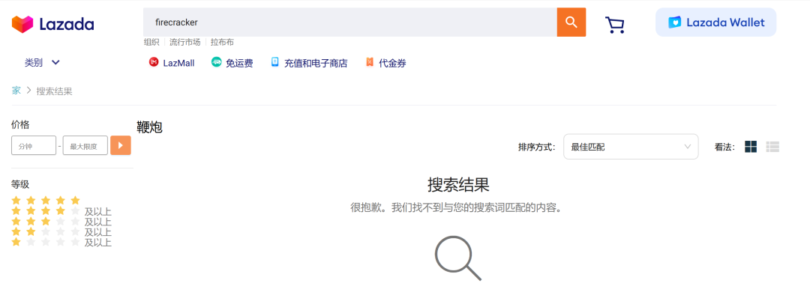This screenshot has width=810, height=307.
Task: Click the green free shipping truck icon
Action: click(216, 62)
